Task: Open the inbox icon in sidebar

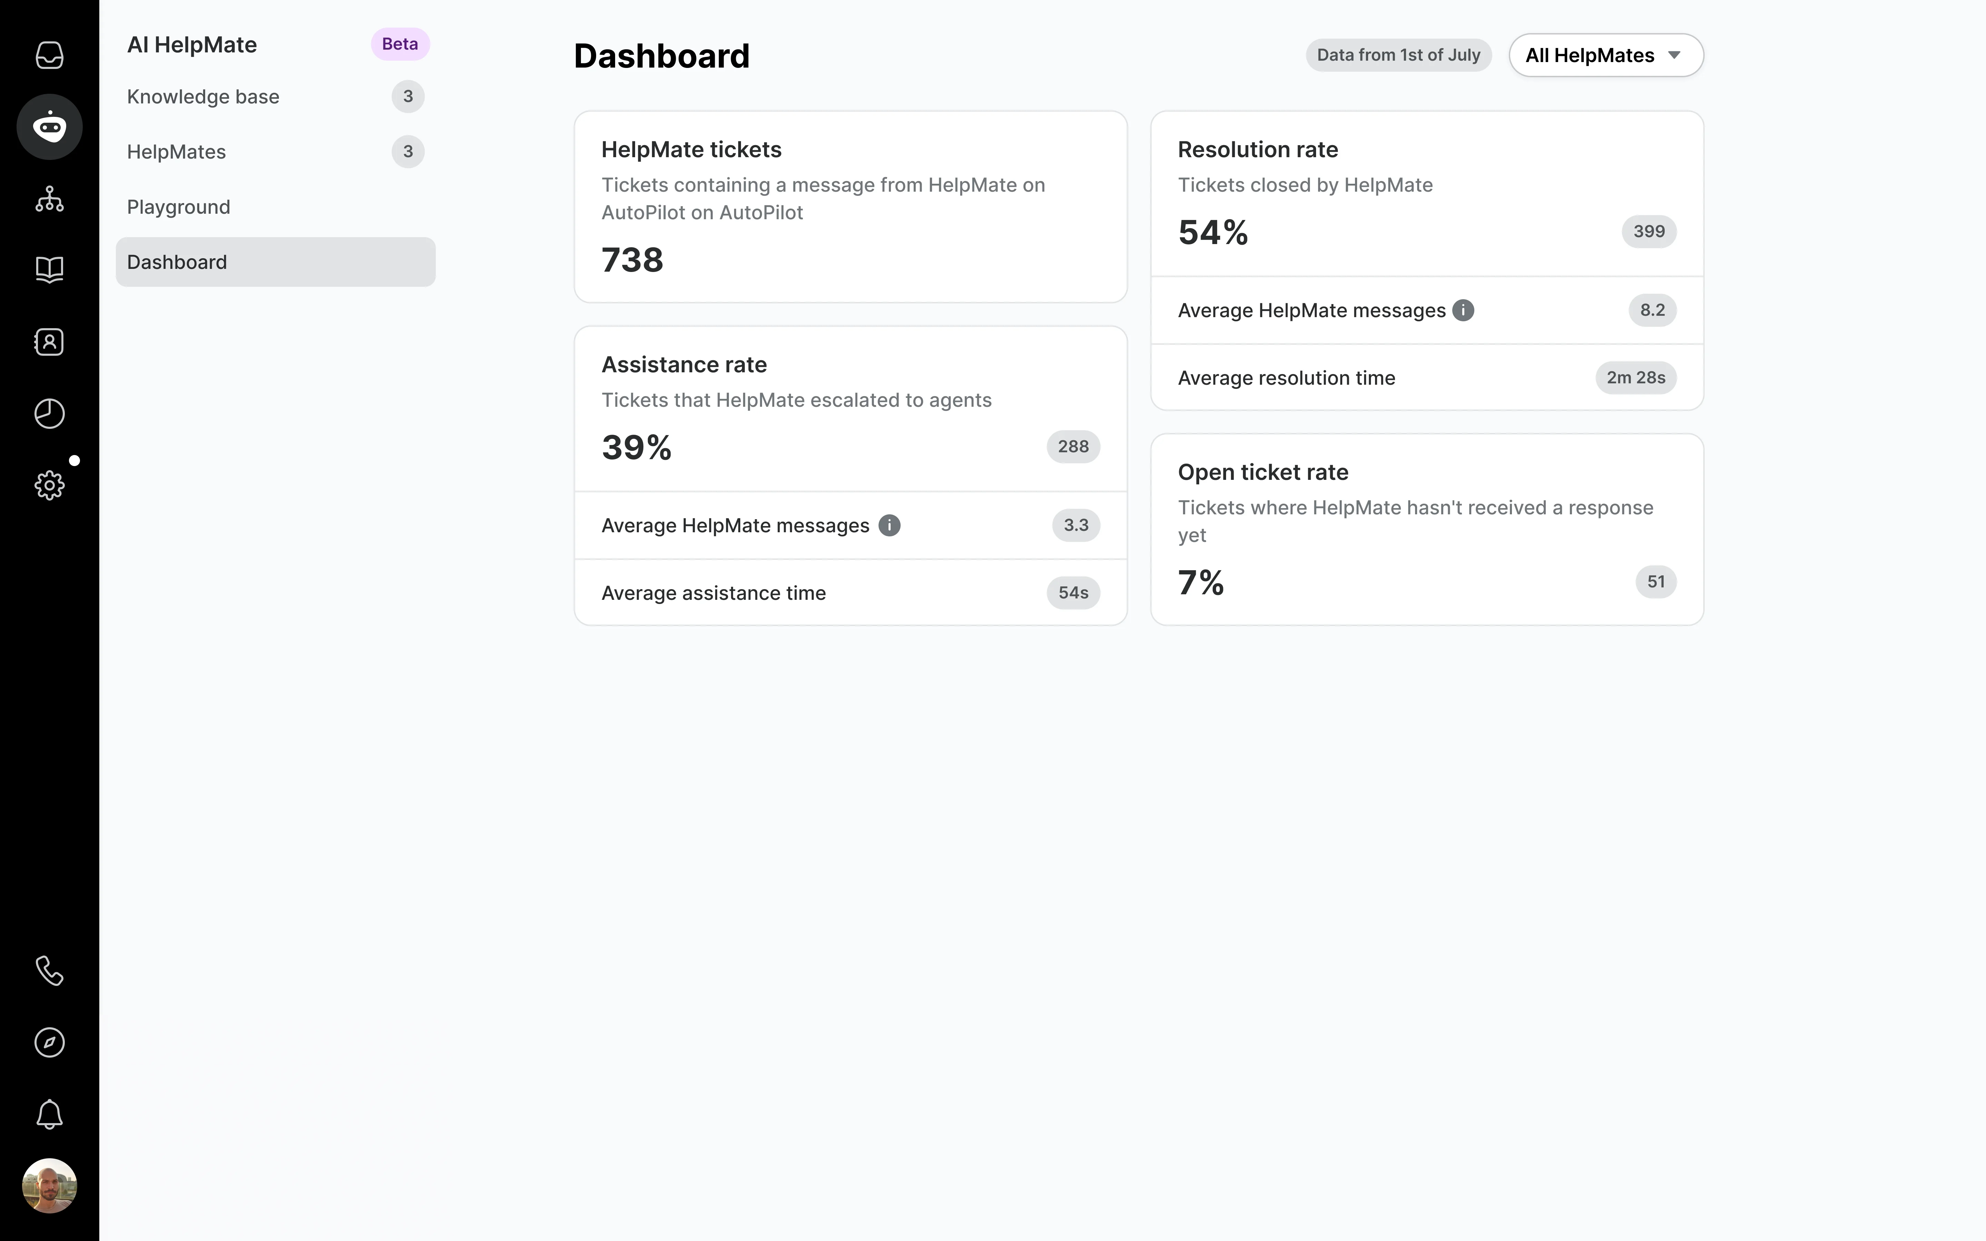Action: point(49,55)
